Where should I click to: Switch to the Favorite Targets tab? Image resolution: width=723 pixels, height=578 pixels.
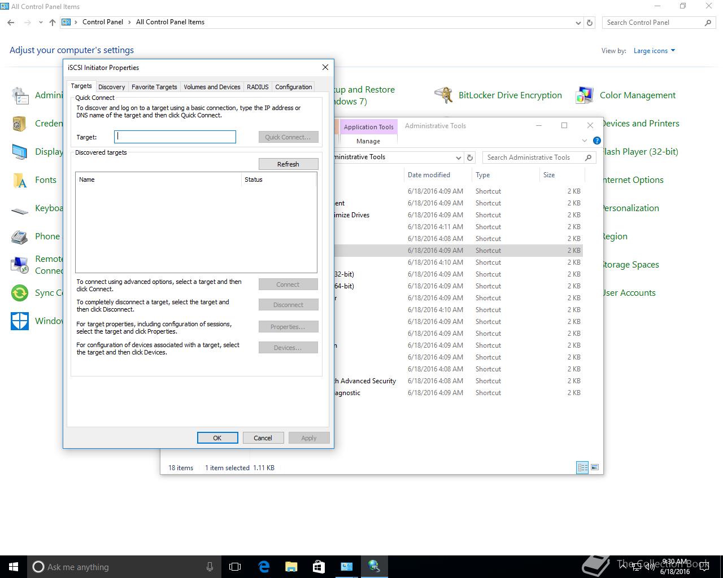click(154, 87)
